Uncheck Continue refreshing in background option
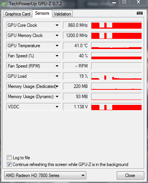This screenshot has width=148, height=183. tap(9, 165)
